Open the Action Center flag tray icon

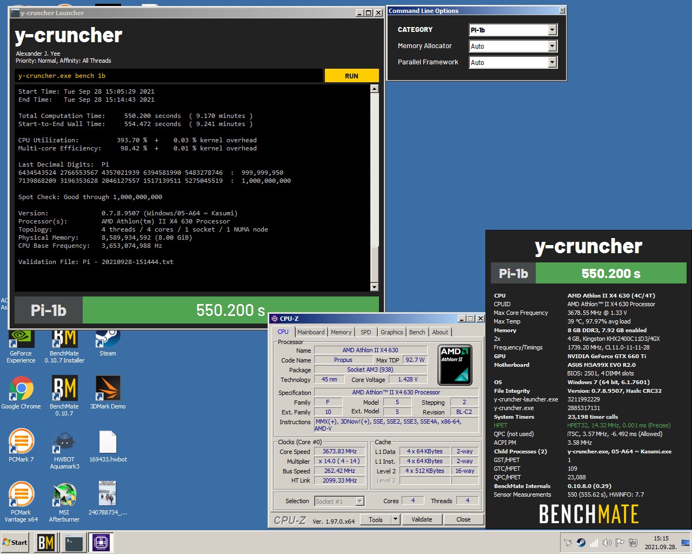tap(620, 543)
